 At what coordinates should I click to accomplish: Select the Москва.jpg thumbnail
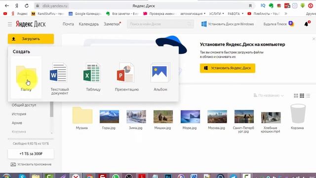pos(217,117)
